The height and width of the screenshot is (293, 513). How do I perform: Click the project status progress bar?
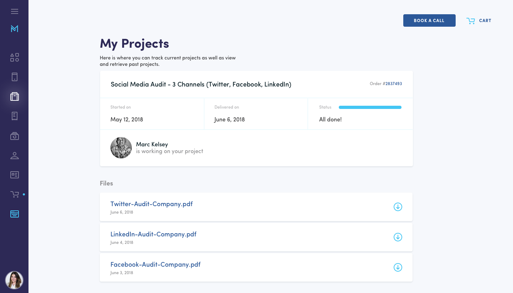pos(370,107)
